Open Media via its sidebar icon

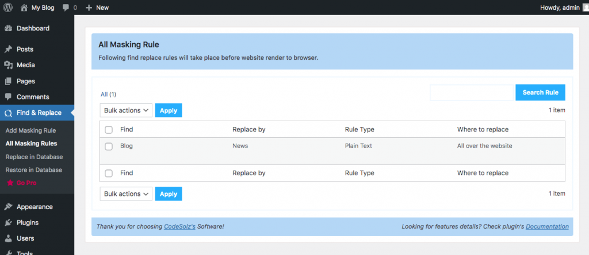point(8,65)
